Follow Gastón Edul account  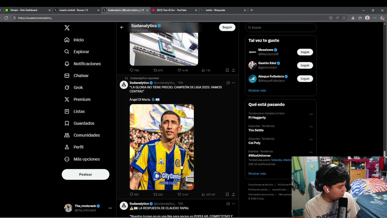tap(305, 65)
